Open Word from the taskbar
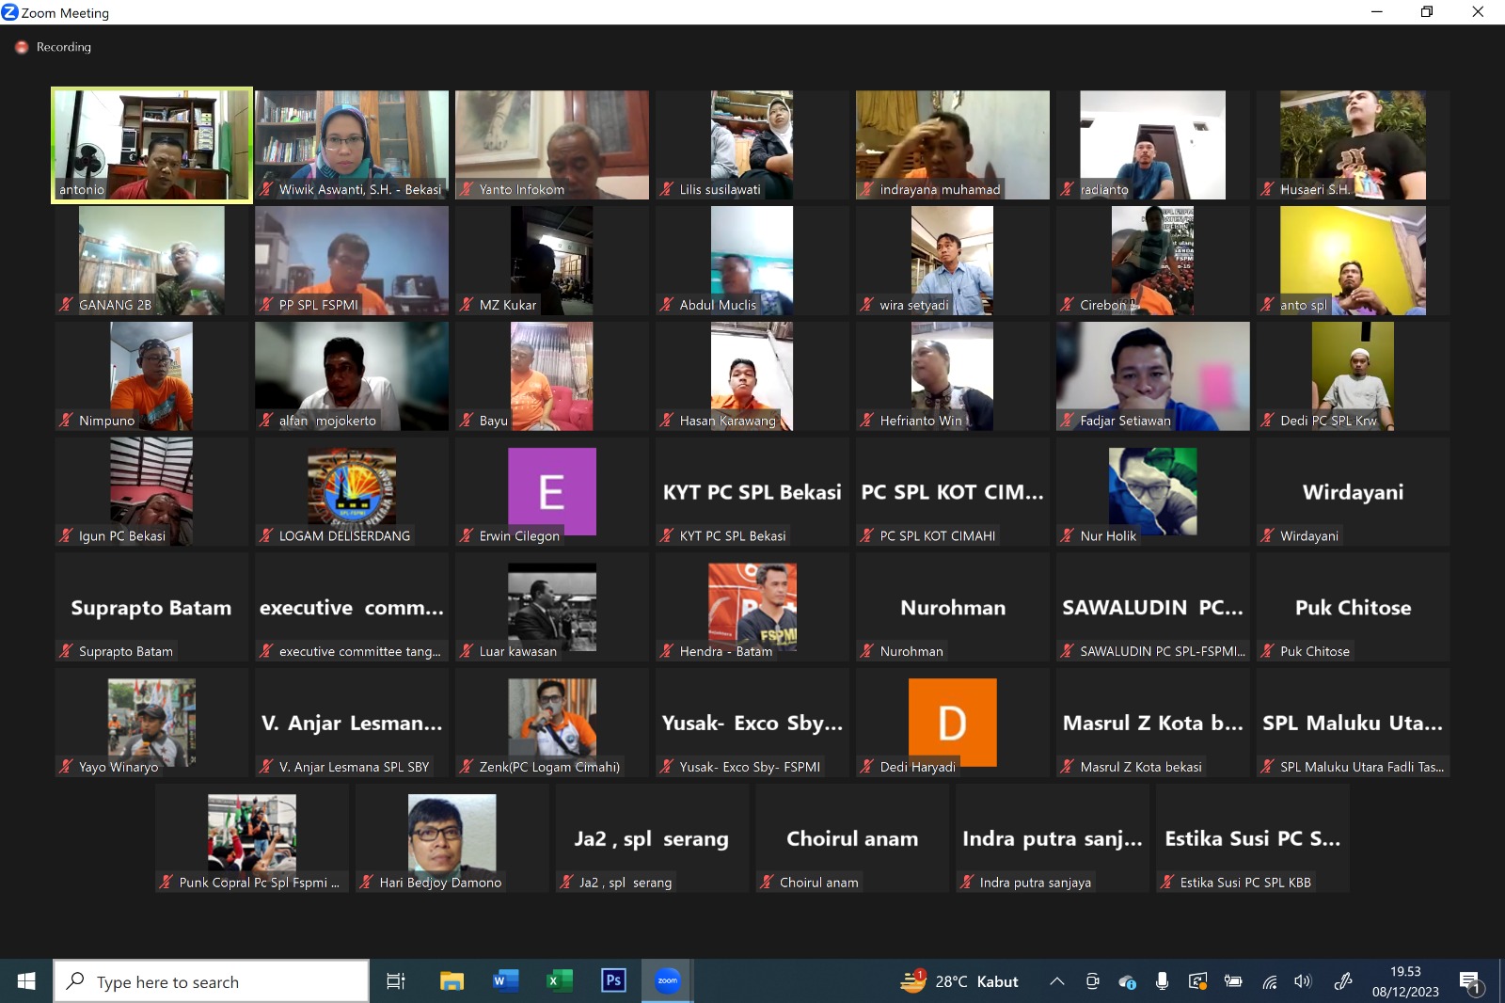The width and height of the screenshot is (1505, 1003). pos(505,981)
